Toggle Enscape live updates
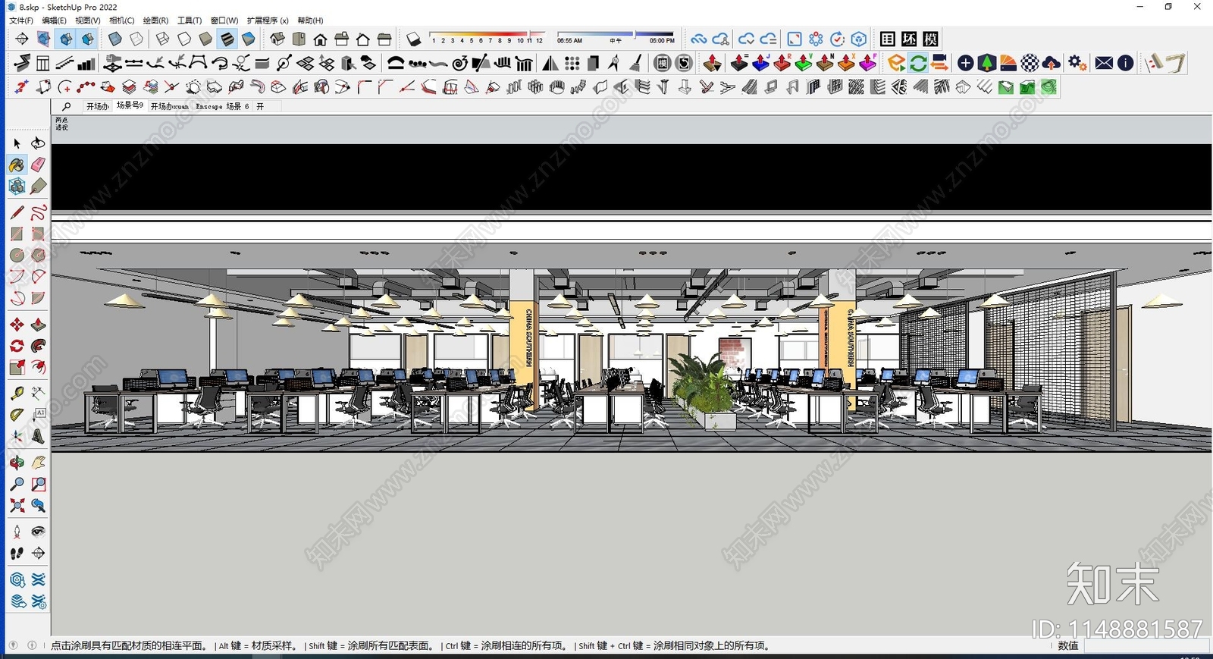The width and height of the screenshot is (1213, 659). tap(918, 63)
